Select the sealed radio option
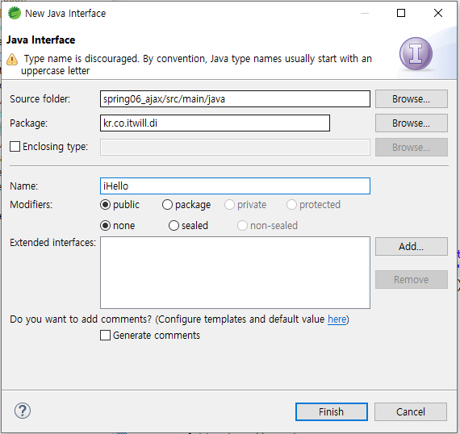The height and width of the screenshot is (434, 460). click(x=174, y=226)
